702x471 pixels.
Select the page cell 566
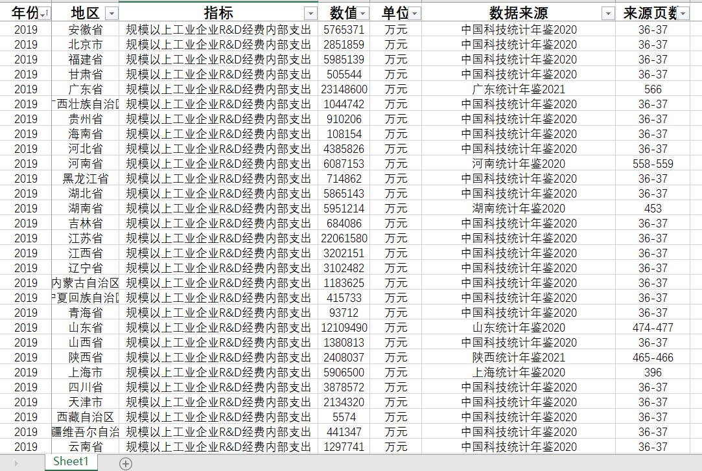point(653,89)
